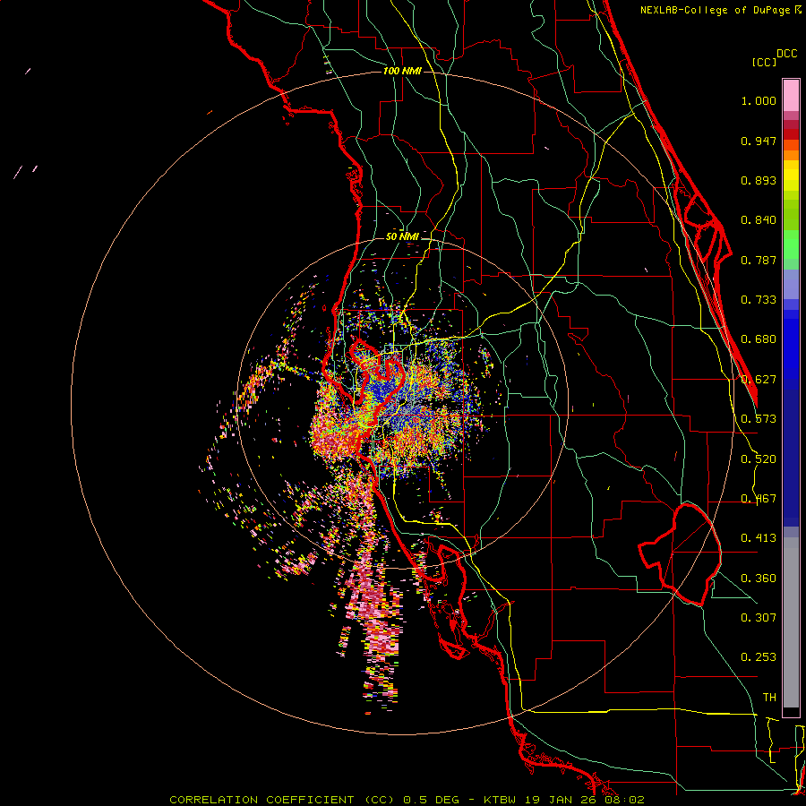The height and width of the screenshot is (806, 806).
Task: Select the 50 NMI range ring label
Action: (x=402, y=236)
